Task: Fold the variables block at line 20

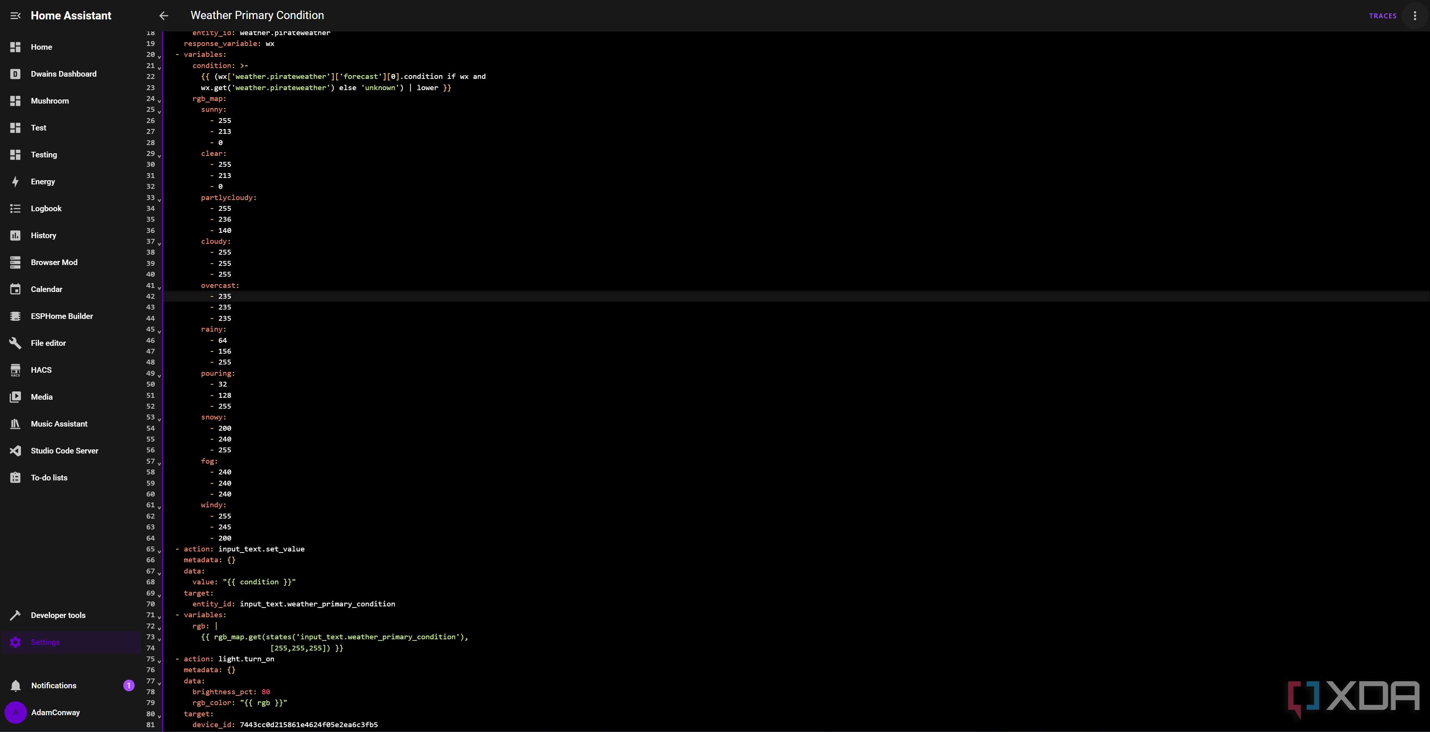Action: [159, 57]
